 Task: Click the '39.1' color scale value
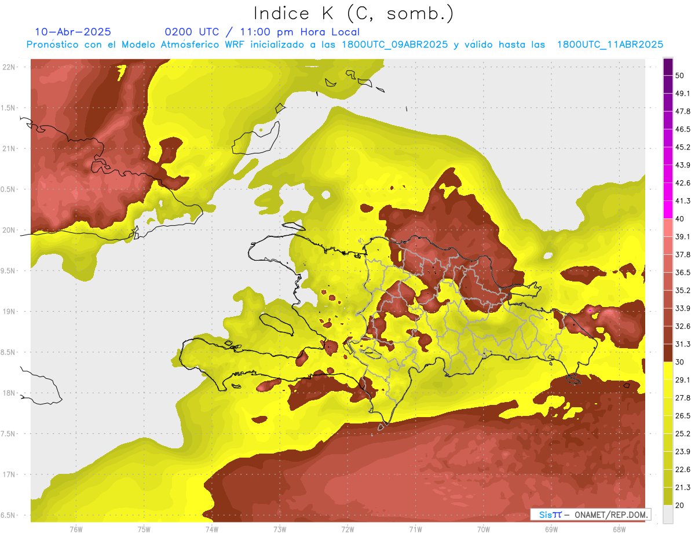pyautogui.click(x=683, y=236)
